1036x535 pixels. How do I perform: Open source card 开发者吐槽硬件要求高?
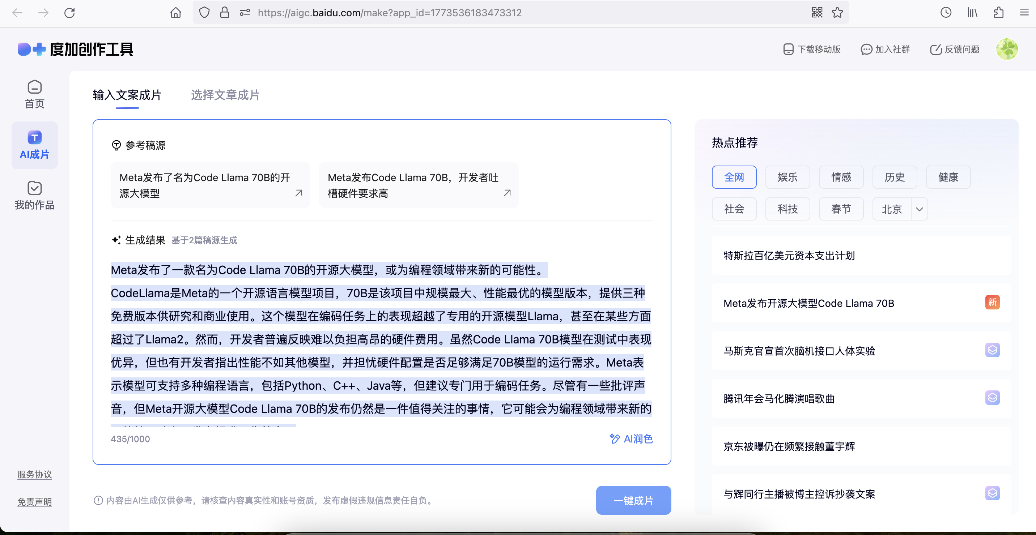419,185
